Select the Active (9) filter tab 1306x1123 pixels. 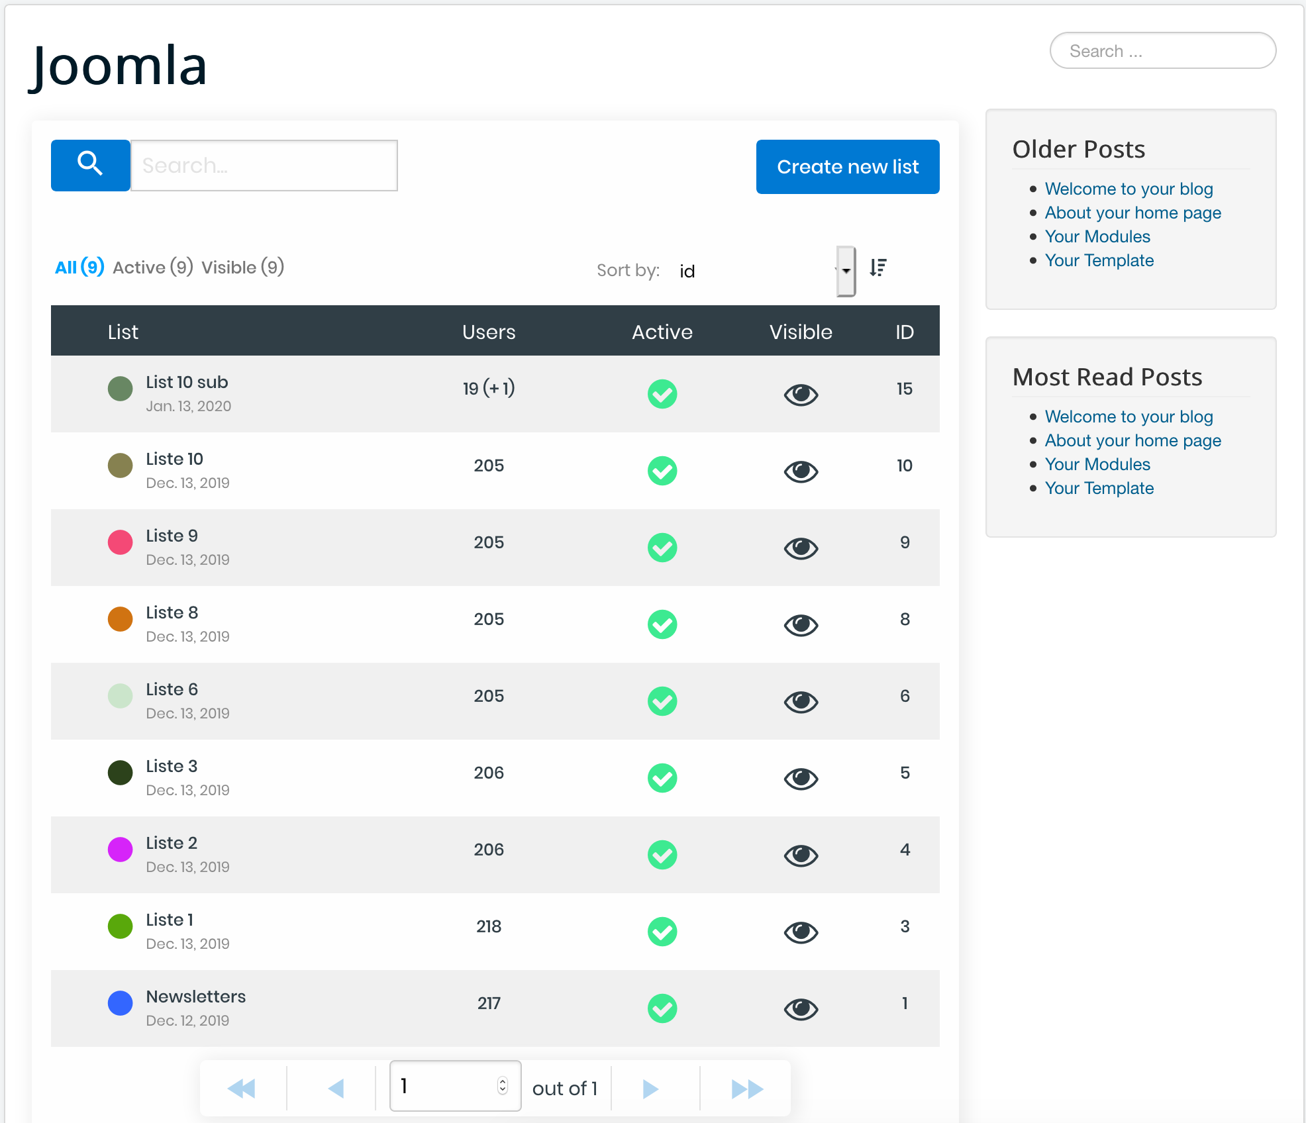[x=153, y=267]
